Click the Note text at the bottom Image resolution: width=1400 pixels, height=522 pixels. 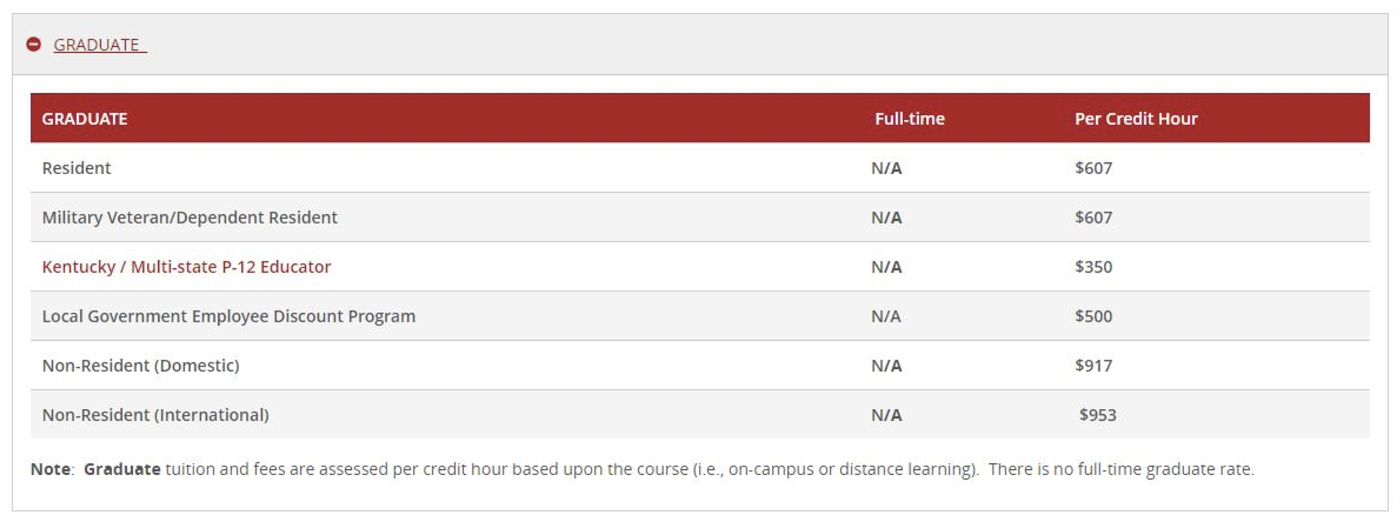coord(52,469)
